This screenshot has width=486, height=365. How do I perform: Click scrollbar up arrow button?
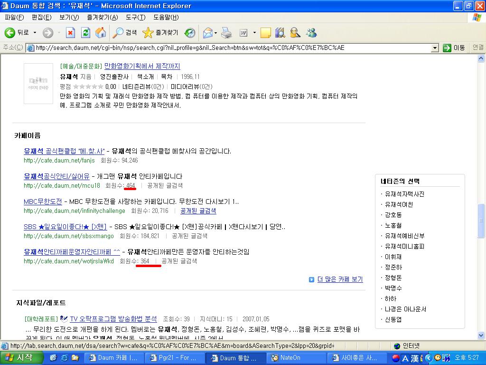pyautogui.click(x=481, y=58)
